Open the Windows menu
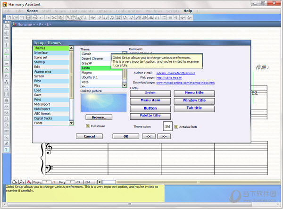The image size is (283, 209). (154, 11)
